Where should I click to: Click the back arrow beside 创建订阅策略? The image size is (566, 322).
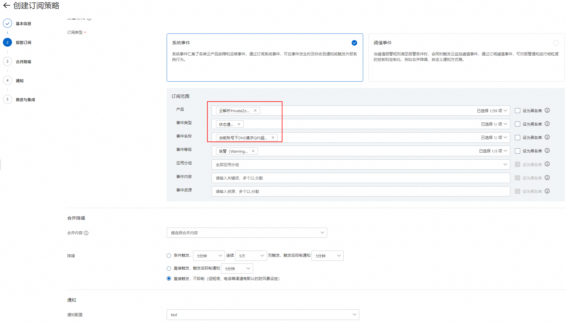pyautogui.click(x=6, y=6)
